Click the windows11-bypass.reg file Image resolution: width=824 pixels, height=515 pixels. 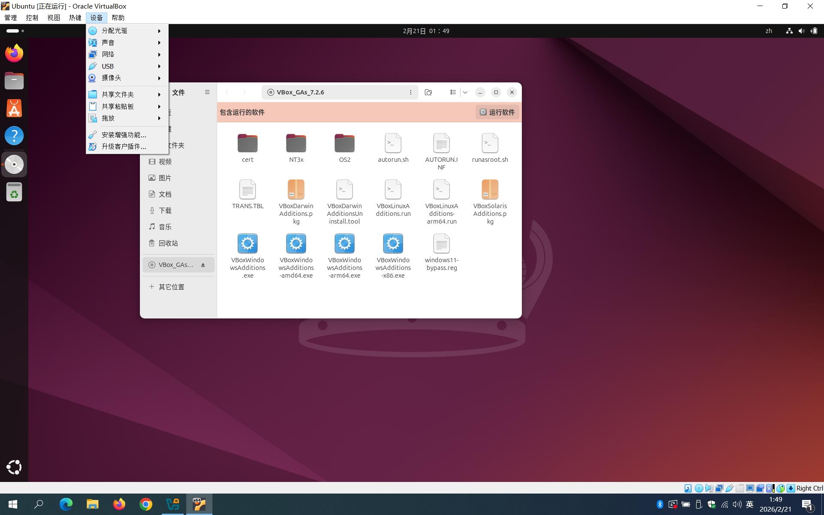pos(442,244)
